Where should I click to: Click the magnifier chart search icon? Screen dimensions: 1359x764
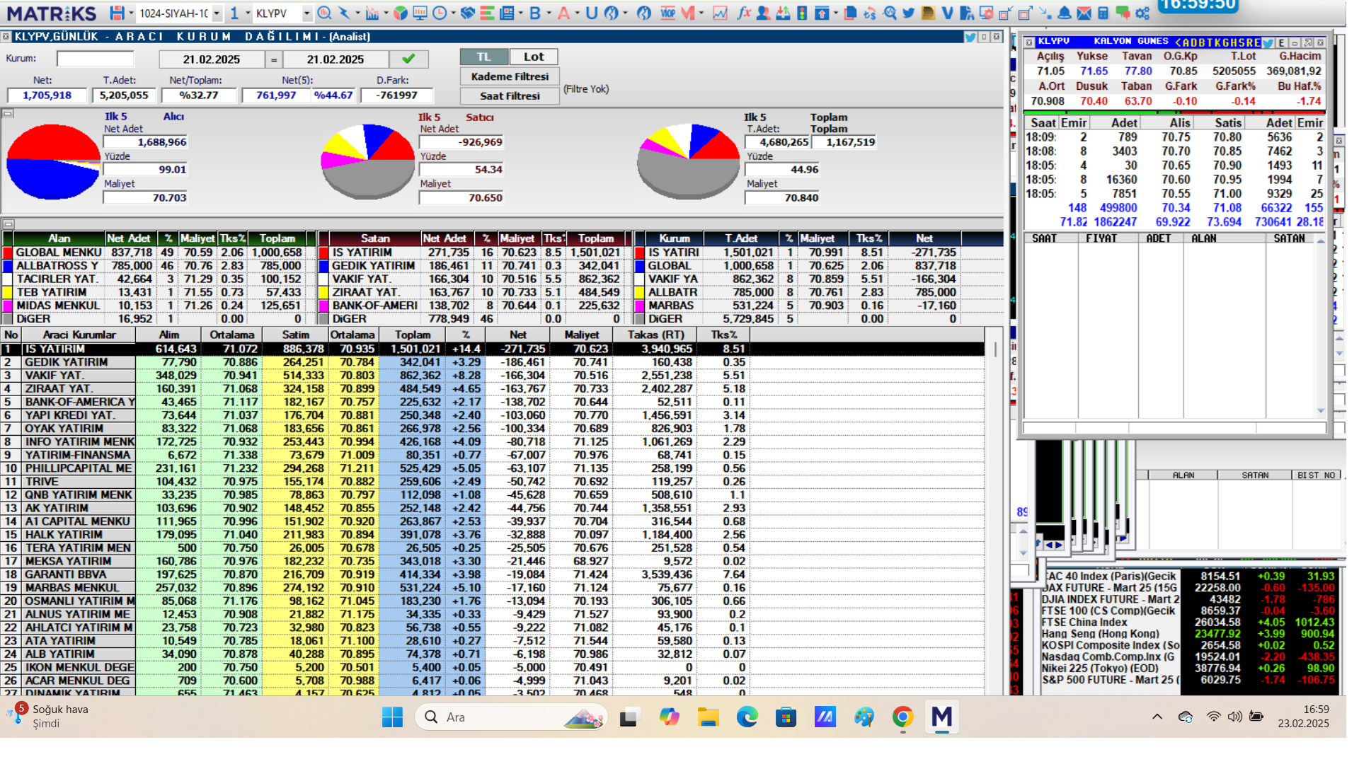(890, 13)
